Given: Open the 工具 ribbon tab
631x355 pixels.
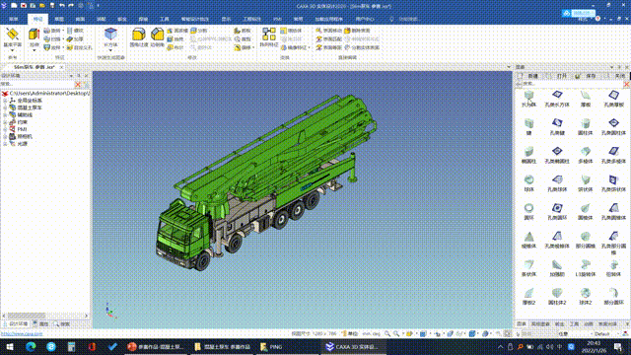Looking at the screenshot, I should pos(165,19).
